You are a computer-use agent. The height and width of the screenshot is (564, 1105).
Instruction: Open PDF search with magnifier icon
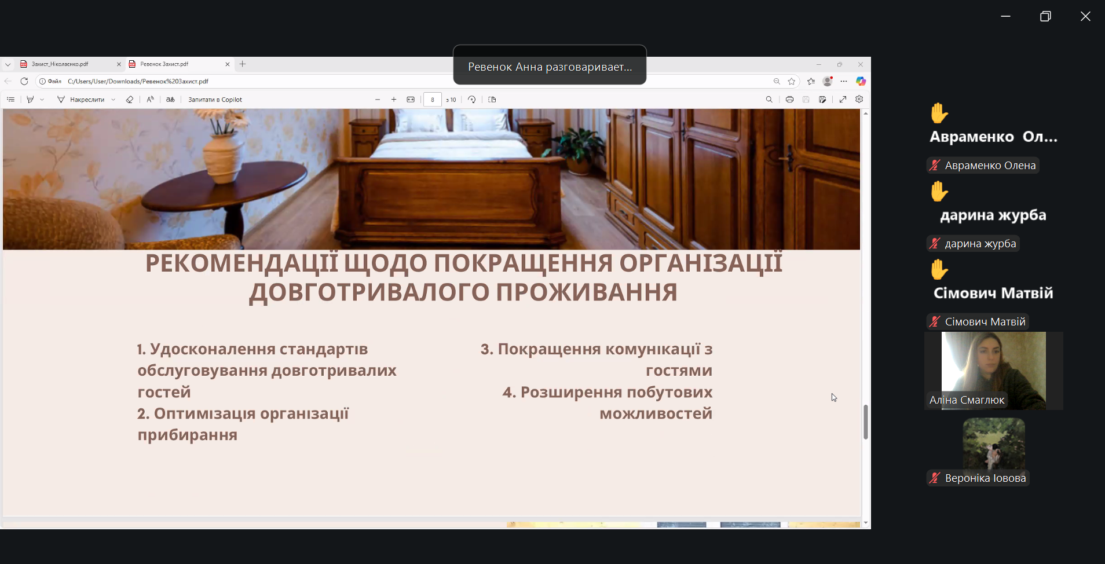pyautogui.click(x=769, y=100)
